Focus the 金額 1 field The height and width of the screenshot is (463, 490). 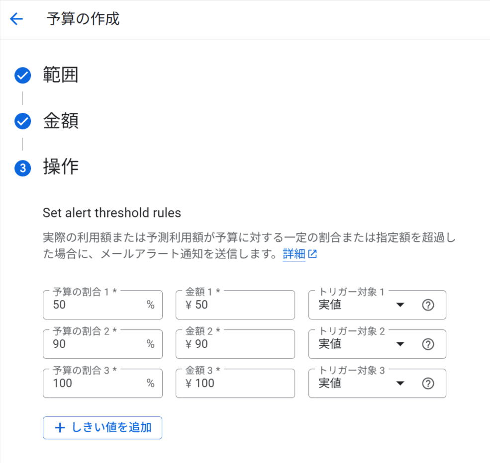[x=235, y=305]
